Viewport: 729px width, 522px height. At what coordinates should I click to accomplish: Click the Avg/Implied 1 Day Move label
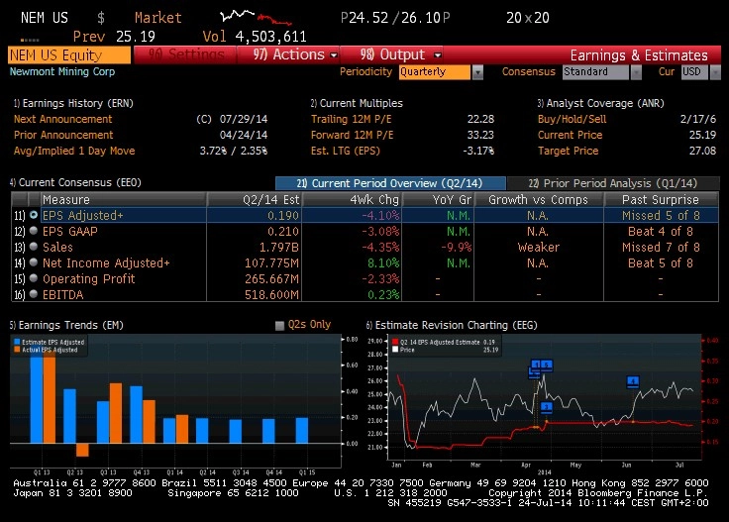point(74,151)
